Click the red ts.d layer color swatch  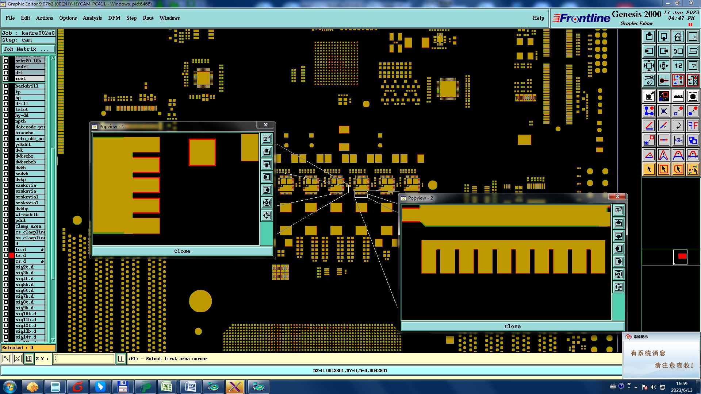(x=12, y=255)
